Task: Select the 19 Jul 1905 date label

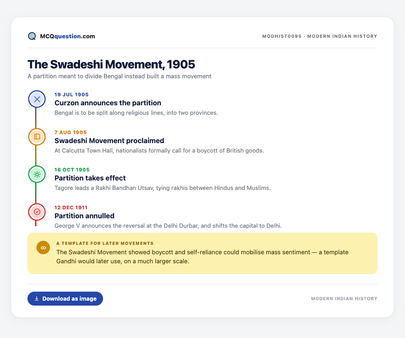Action: coord(72,95)
